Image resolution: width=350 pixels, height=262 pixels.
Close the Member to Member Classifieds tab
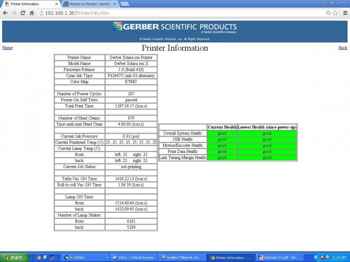(x=115, y=4)
